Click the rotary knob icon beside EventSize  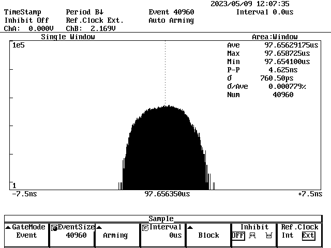[x=54, y=227]
